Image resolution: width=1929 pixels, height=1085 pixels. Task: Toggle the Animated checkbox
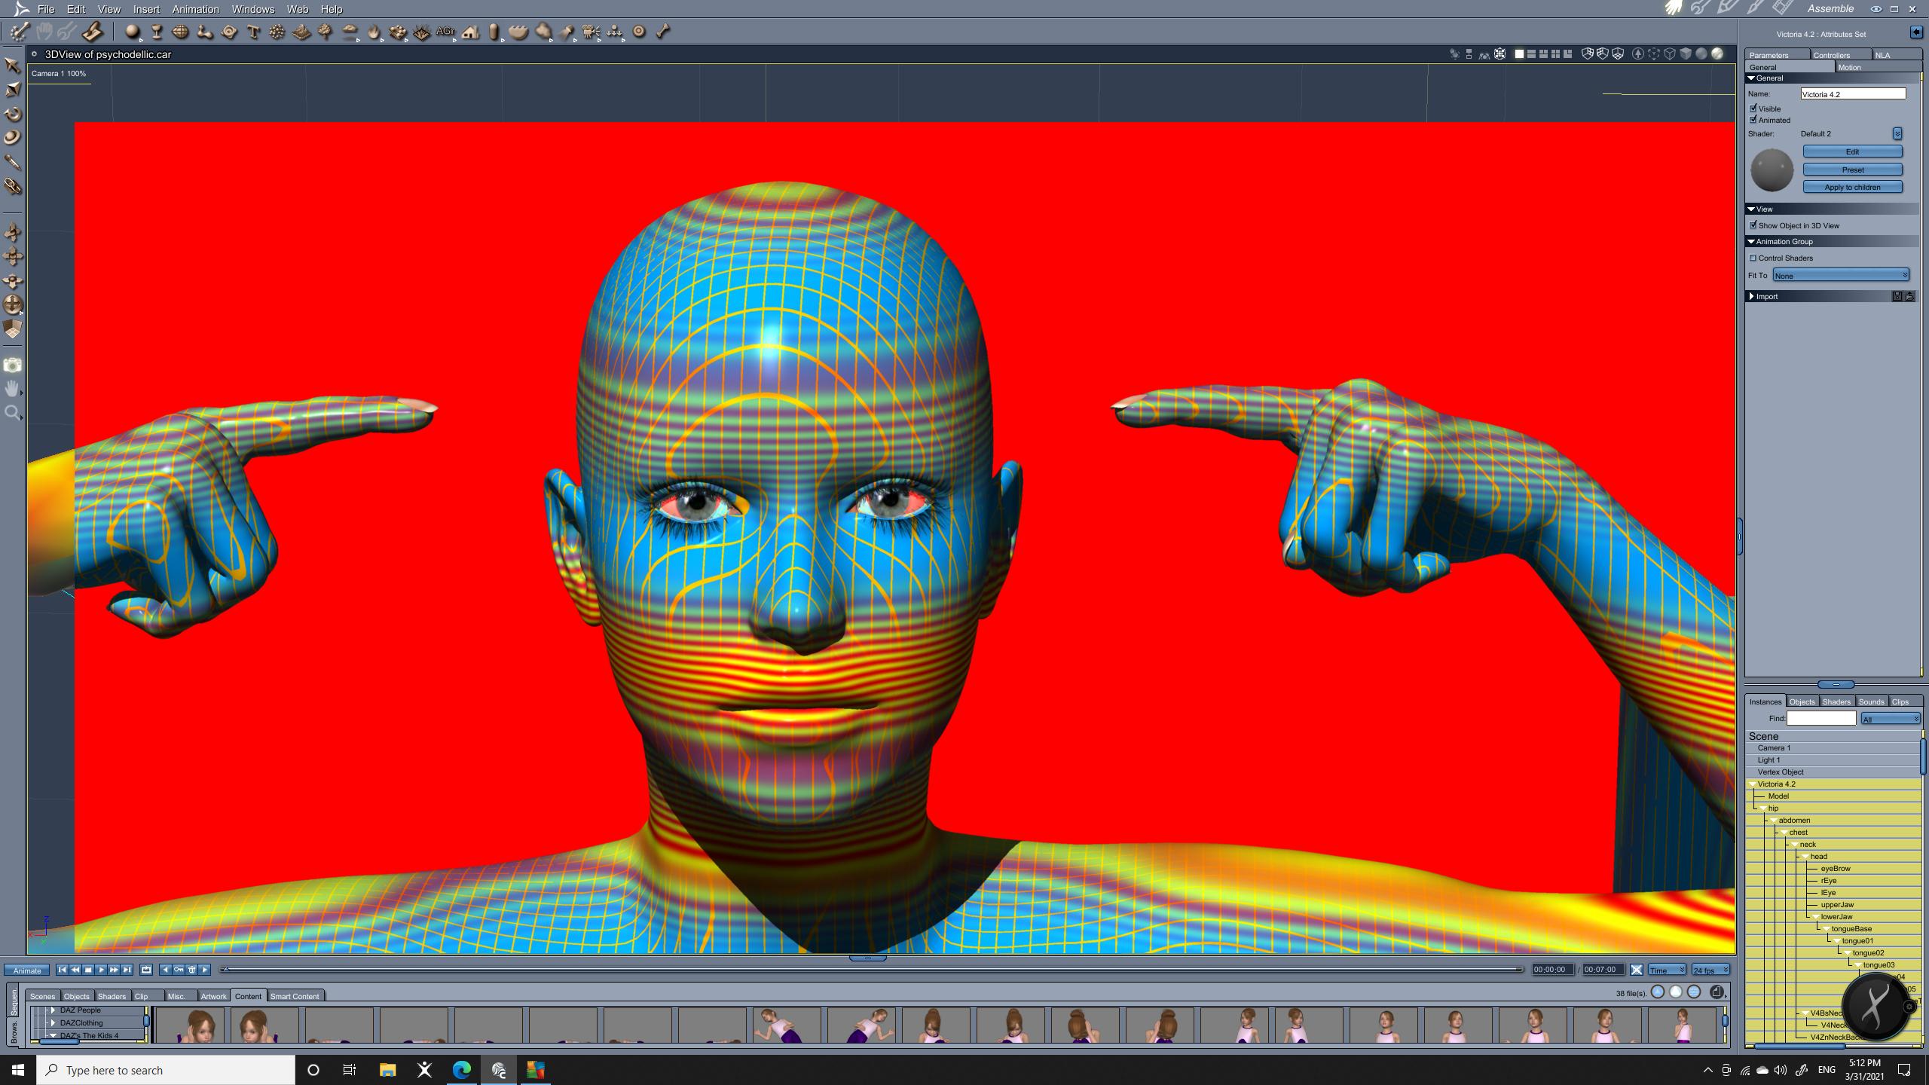pyautogui.click(x=1753, y=120)
